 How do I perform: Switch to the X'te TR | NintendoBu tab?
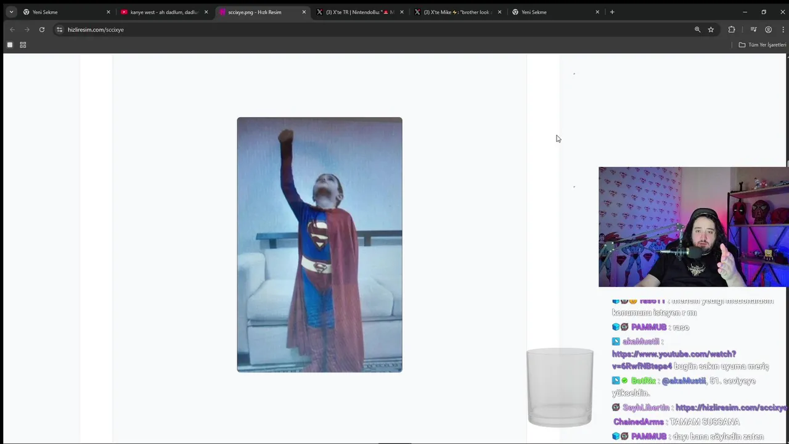[x=359, y=12]
